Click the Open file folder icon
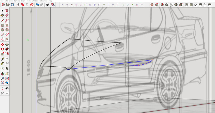Screen dimensions: 215x113 [8, 5]
